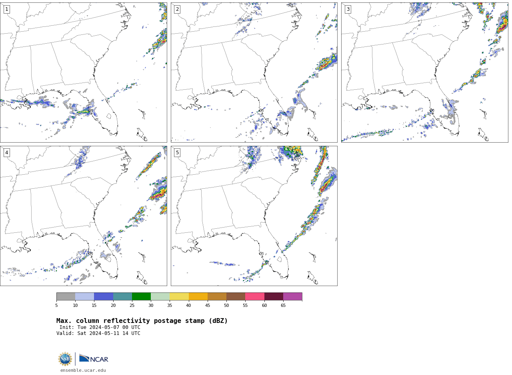Open ensemble member 5 reflectivity map
Image resolution: width=512 pixels, height=375 pixels.
pyautogui.click(x=254, y=216)
